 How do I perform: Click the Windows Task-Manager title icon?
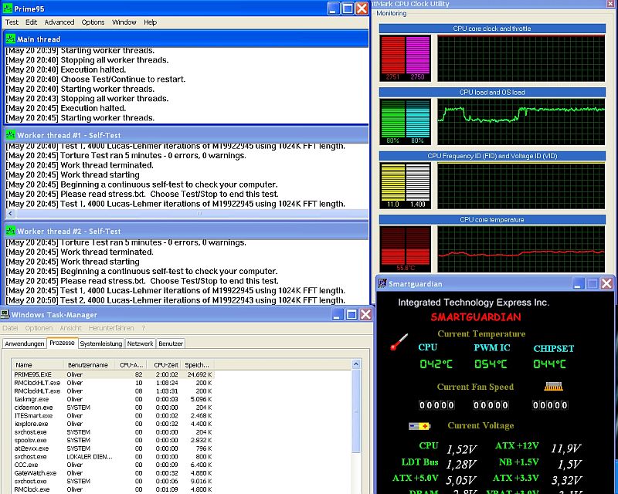pyautogui.click(x=5, y=314)
